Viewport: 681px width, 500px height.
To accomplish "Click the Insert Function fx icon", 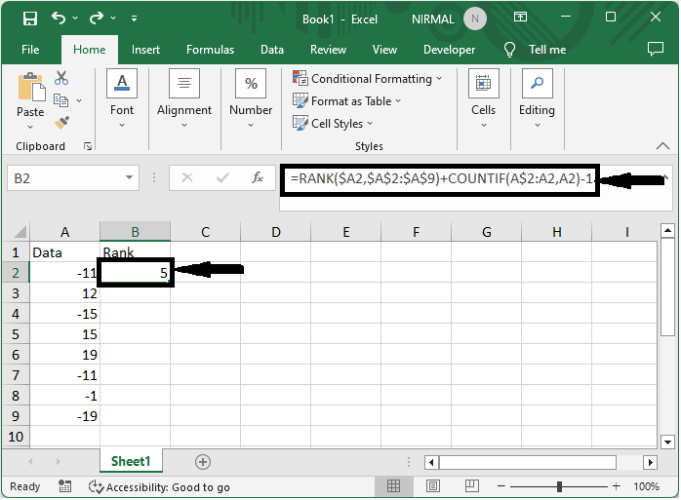I will coord(258,177).
